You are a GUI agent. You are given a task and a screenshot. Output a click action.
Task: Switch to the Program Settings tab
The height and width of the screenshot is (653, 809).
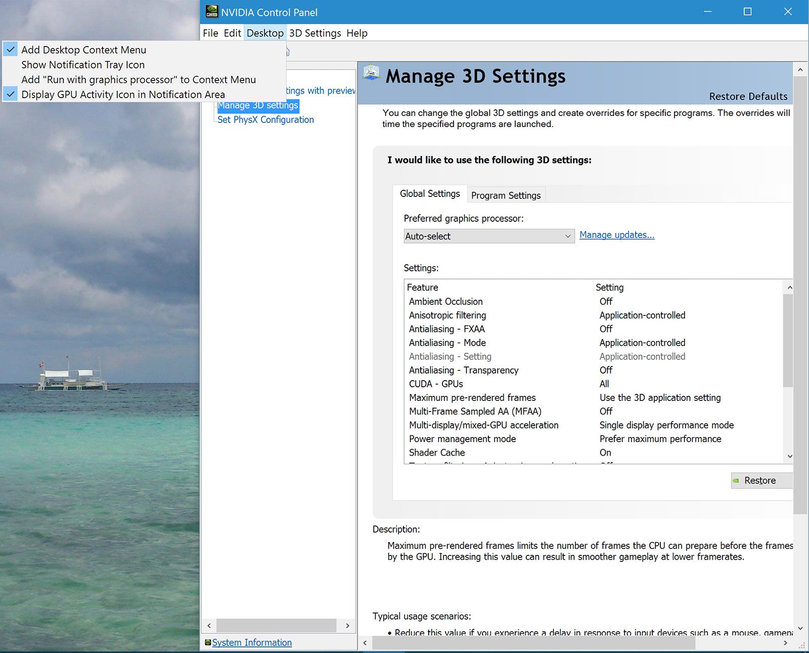[506, 195]
